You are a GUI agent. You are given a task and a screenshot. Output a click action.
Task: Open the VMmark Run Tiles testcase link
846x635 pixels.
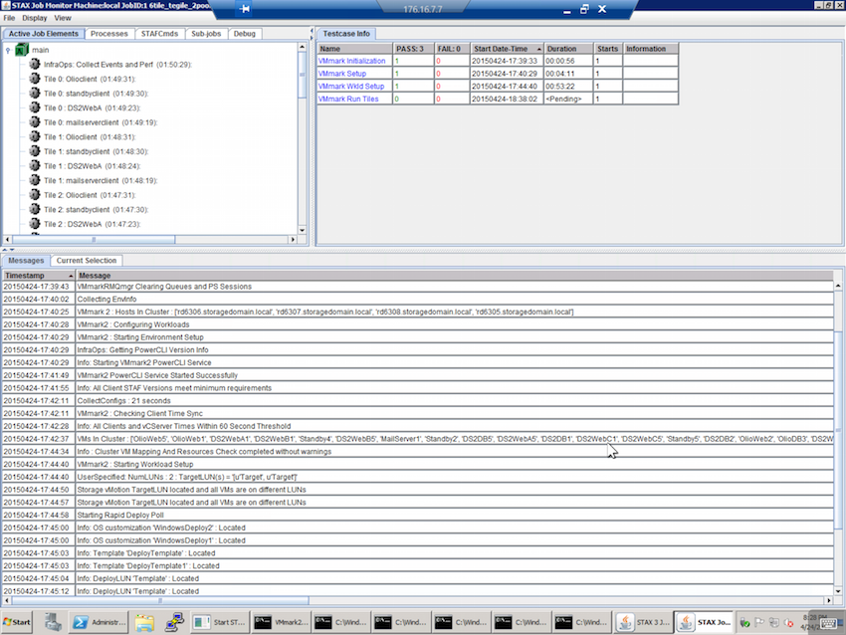348,99
